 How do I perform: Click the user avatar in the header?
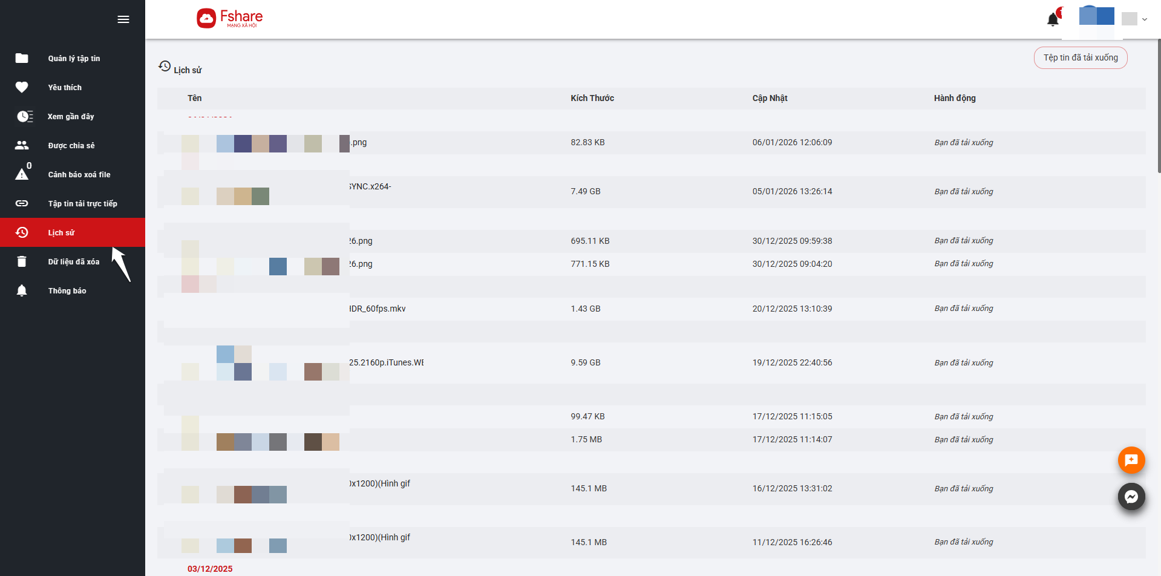(x=1096, y=16)
